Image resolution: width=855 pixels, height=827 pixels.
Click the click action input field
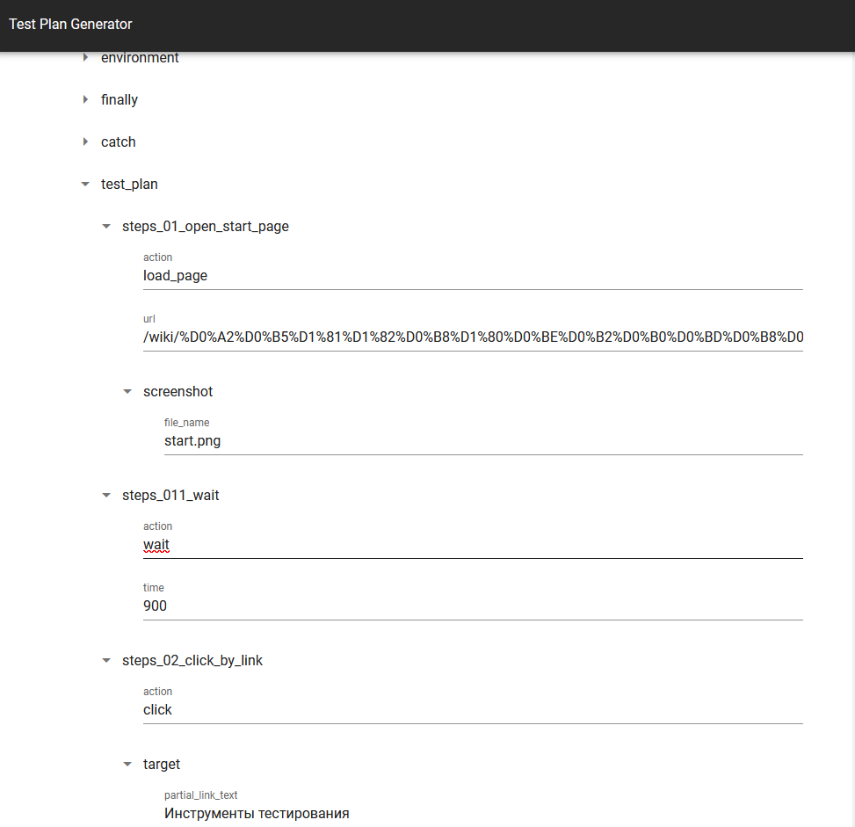tap(473, 710)
